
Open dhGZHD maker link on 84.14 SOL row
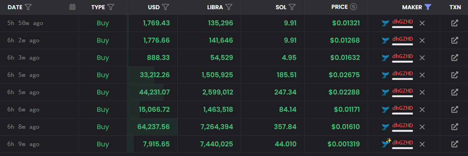click(402, 108)
